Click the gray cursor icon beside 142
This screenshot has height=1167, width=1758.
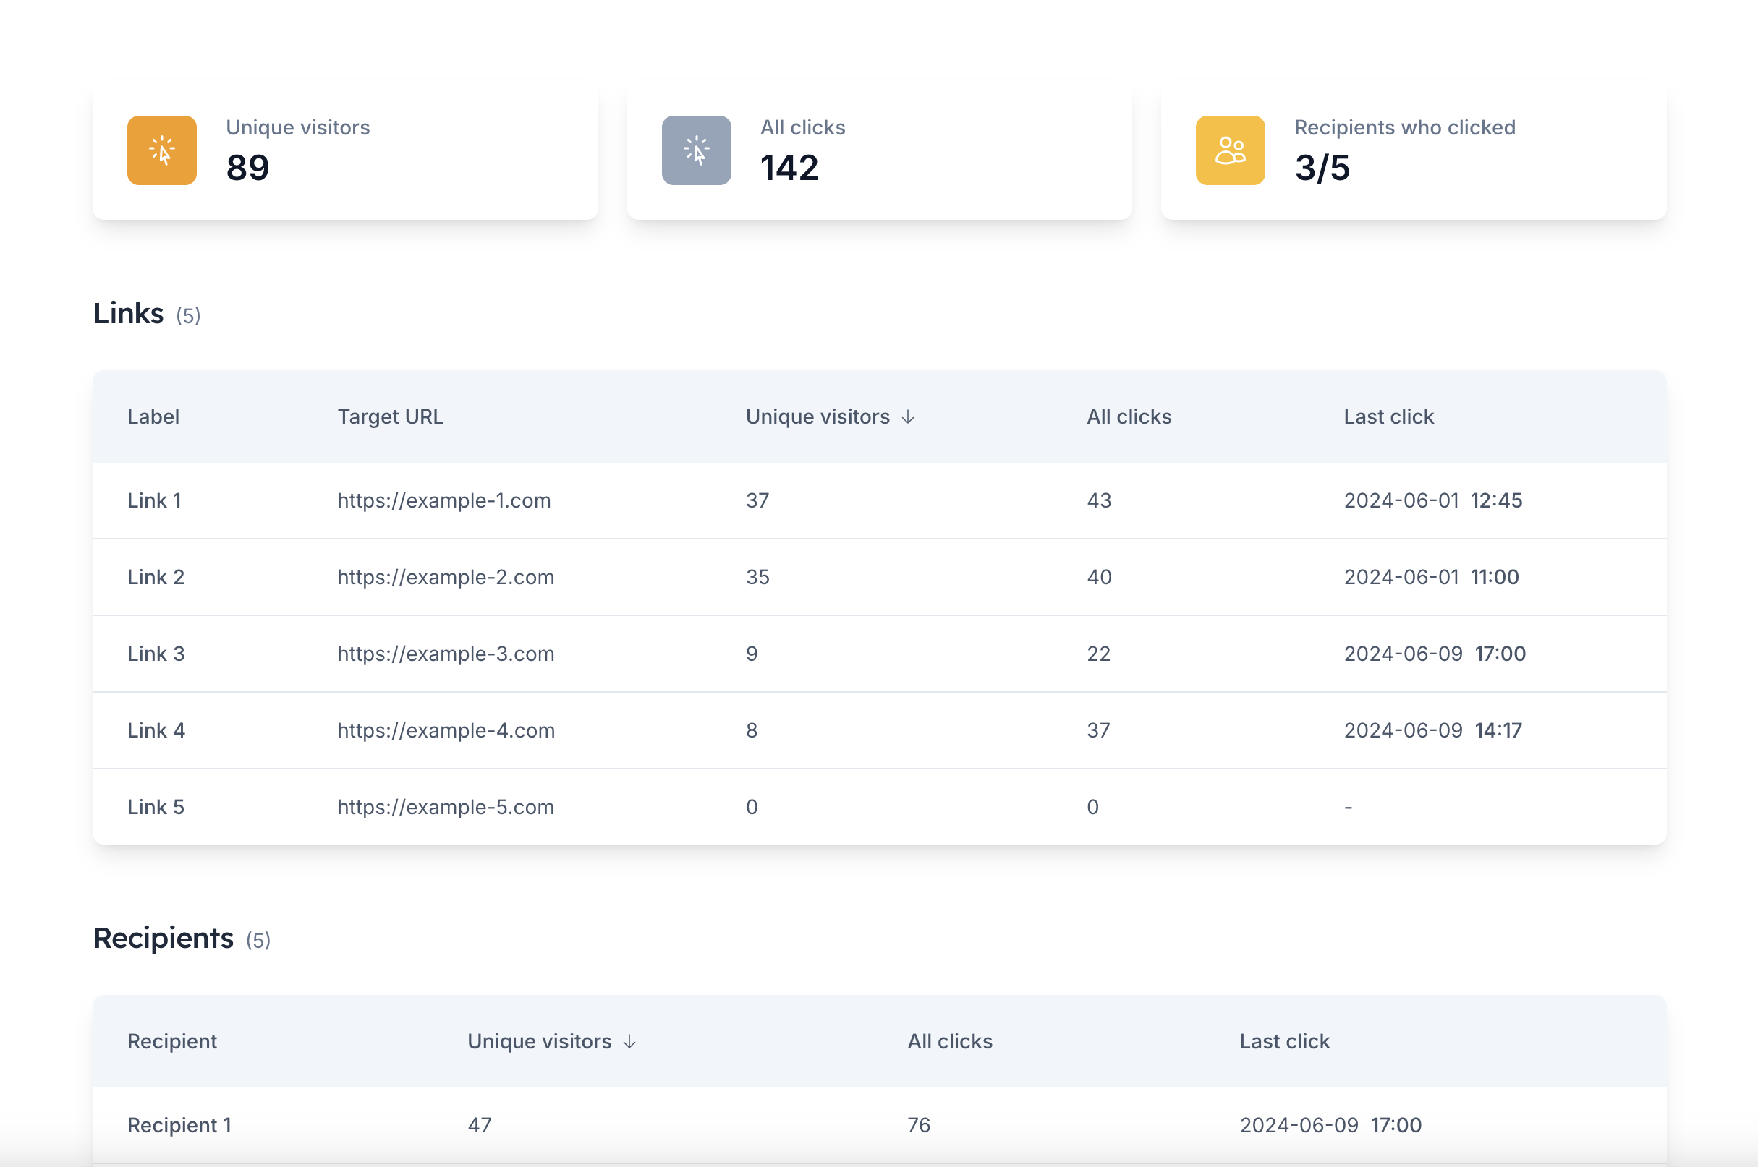click(x=695, y=150)
